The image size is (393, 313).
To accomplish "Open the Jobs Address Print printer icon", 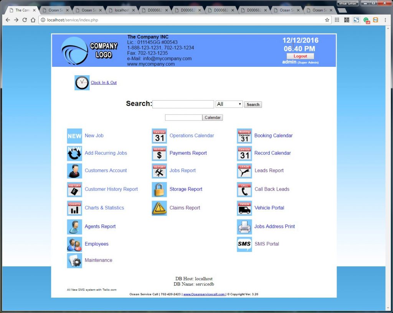I will click(244, 227).
